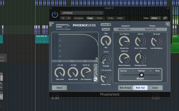
Task: Click the Store button
Action: pyautogui.click(x=59, y=88)
